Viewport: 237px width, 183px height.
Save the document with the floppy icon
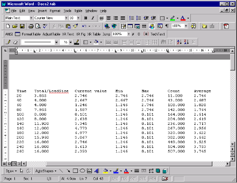22,26
